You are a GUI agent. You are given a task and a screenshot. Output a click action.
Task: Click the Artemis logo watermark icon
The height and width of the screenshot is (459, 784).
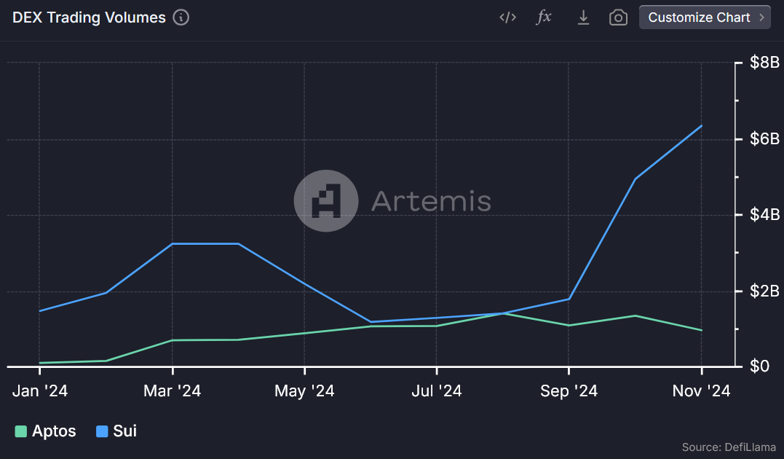tap(325, 201)
